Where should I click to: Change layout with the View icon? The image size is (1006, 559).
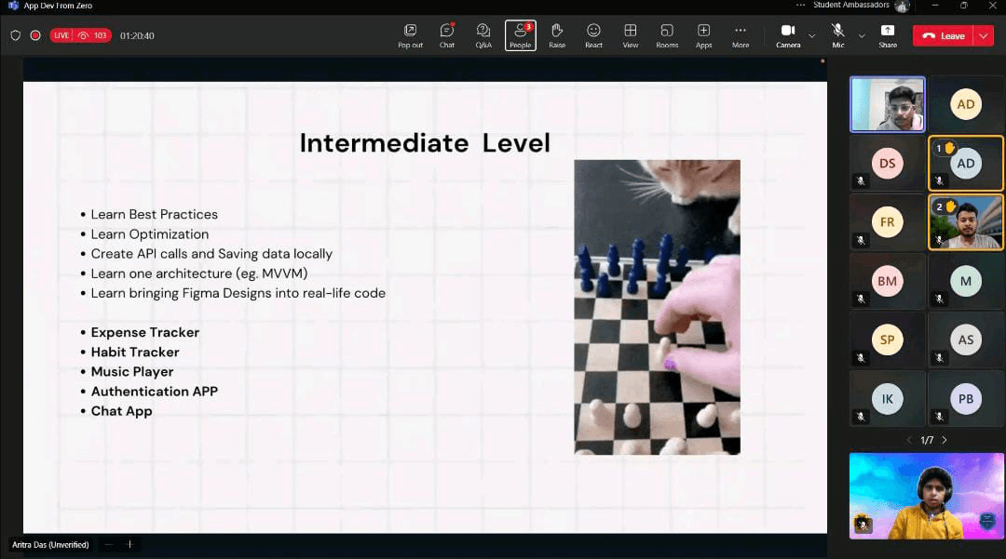coord(631,34)
